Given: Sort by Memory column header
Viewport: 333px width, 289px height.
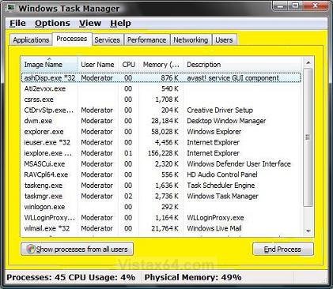Looking at the screenshot, I should 161,65.
